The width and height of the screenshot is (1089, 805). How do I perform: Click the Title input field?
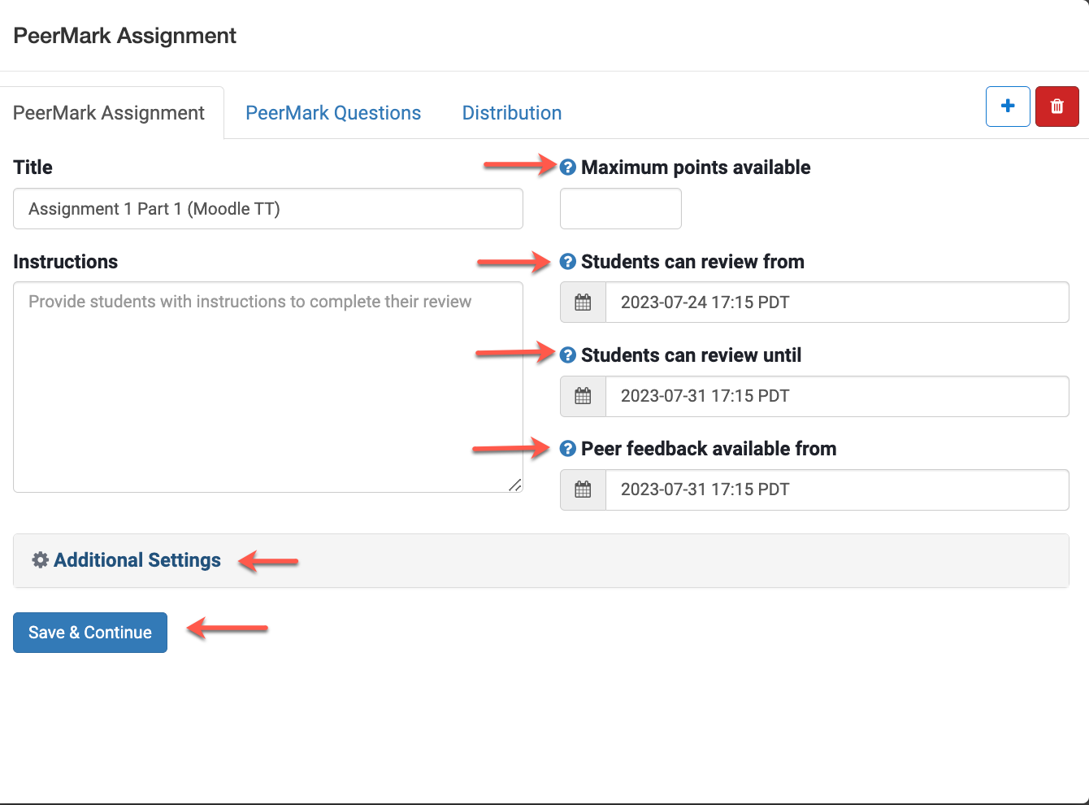pyautogui.click(x=268, y=209)
